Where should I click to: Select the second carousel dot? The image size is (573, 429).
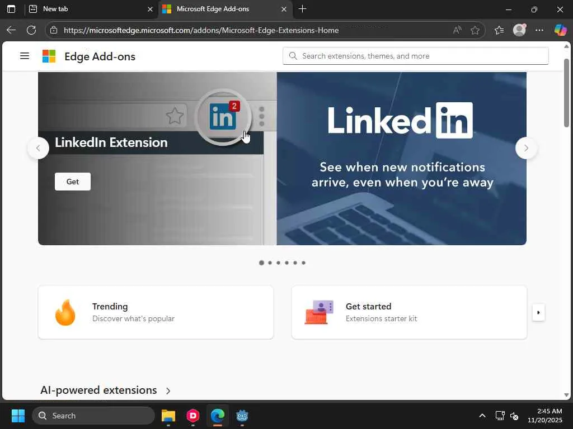coord(270,263)
